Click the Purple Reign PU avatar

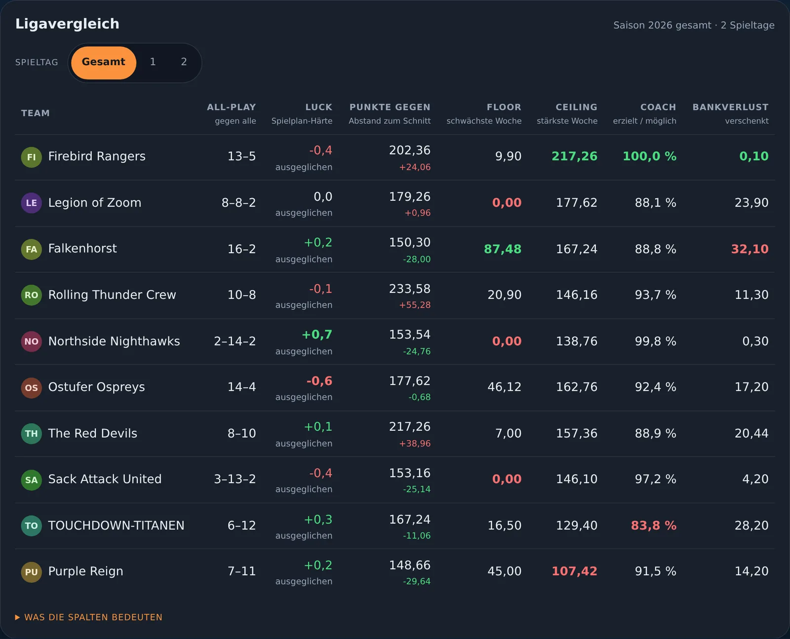[x=31, y=572]
